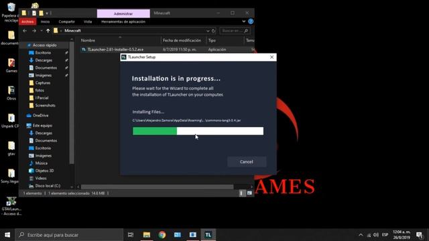Open recent locations dropdown arrow
Screen dimensions: 429x241
(x=42, y=31)
